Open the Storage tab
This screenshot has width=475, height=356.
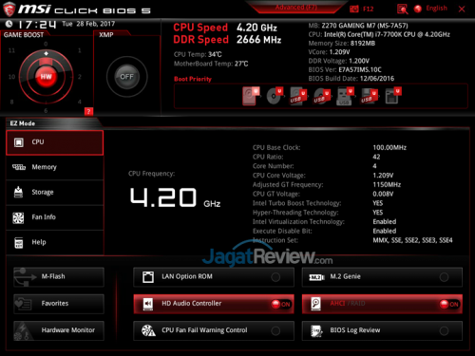[x=55, y=193]
